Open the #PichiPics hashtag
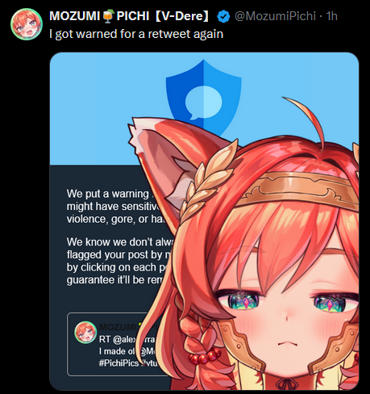370x394 pixels. coord(118,363)
